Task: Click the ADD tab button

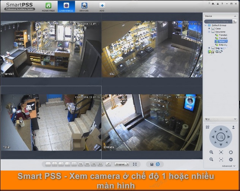Action: (x=102, y=7)
